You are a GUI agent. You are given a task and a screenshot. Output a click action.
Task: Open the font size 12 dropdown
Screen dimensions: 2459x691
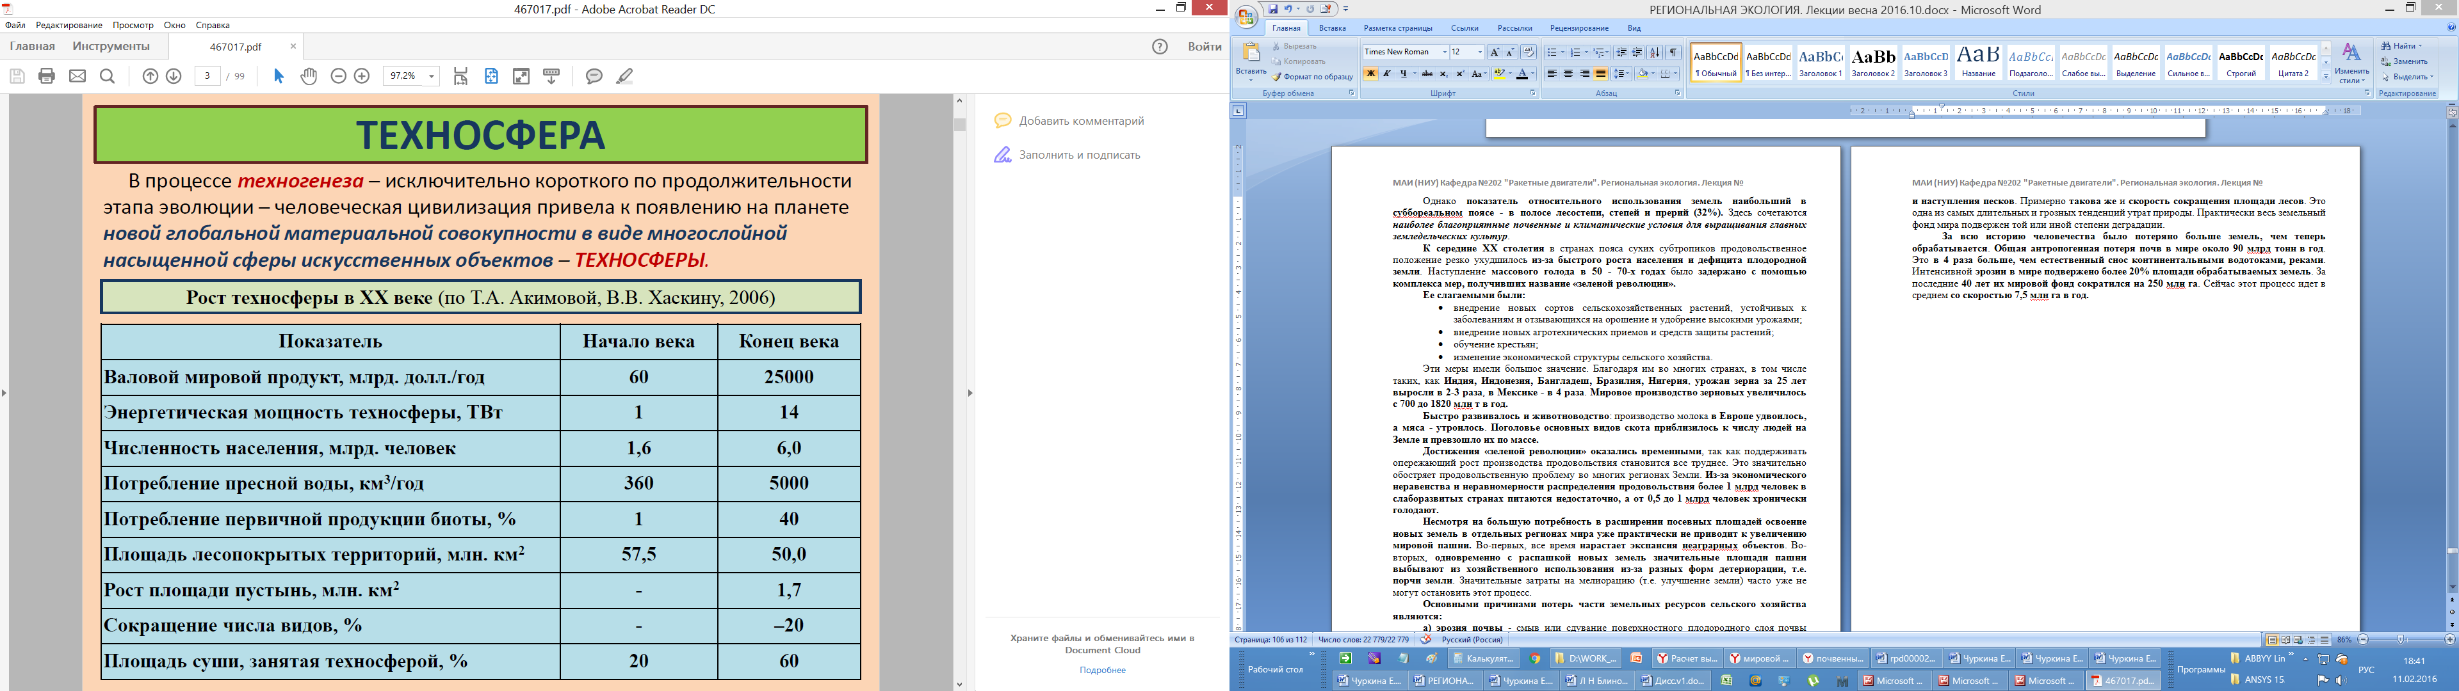(1480, 52)
